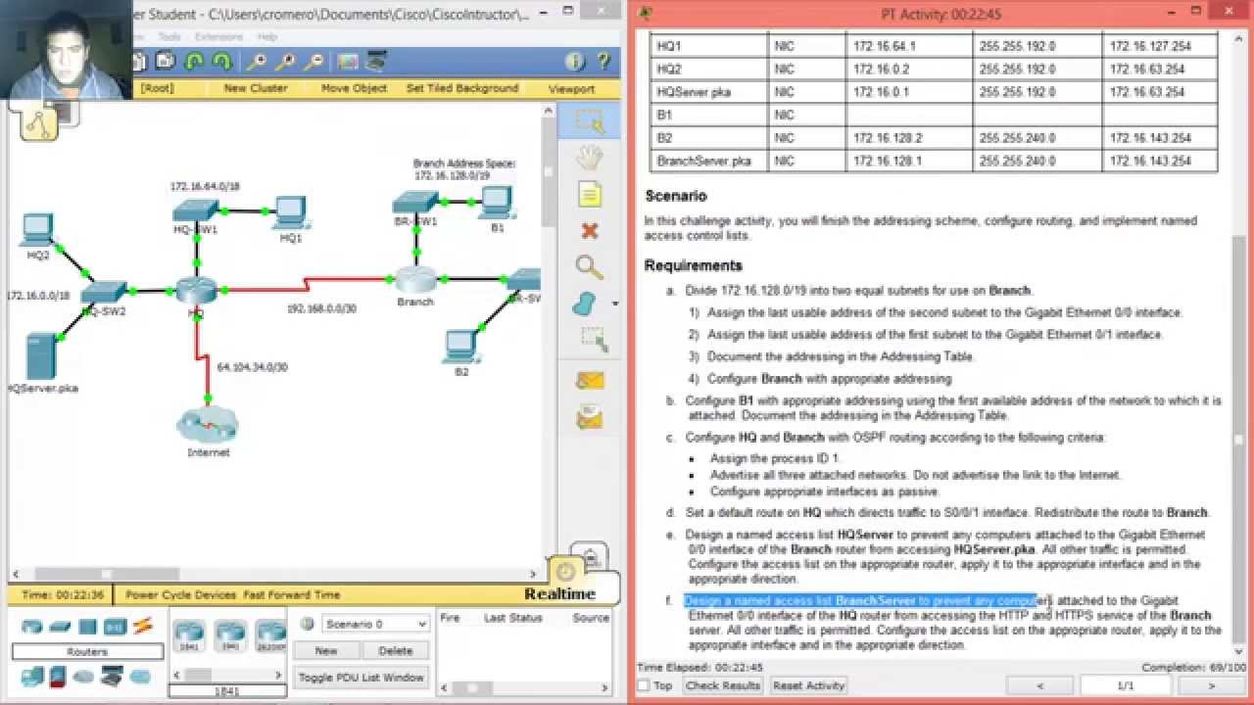Click Toggle PDU List Window

point(362,677)
